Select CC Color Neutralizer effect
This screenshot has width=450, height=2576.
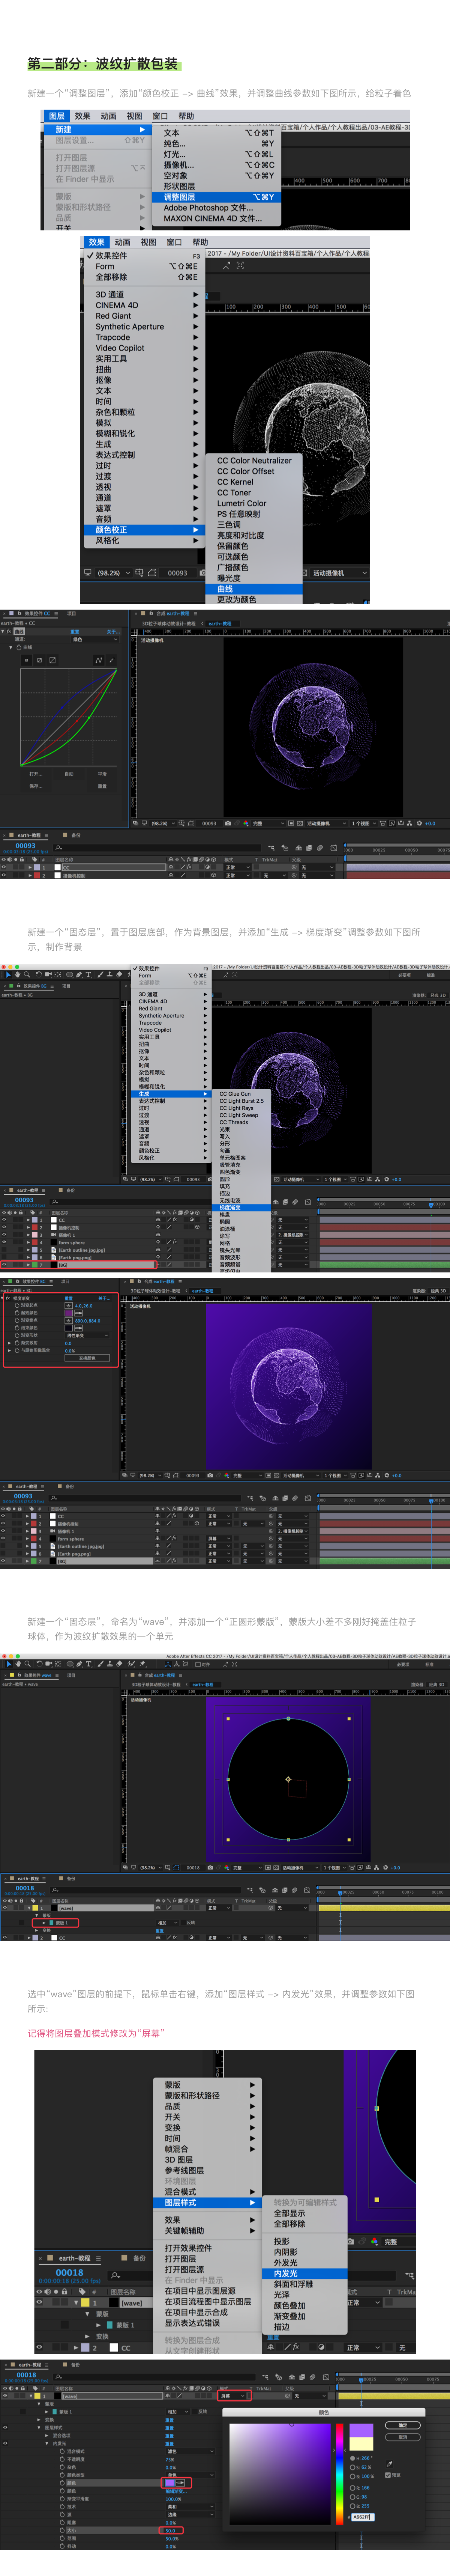point(254,461)
